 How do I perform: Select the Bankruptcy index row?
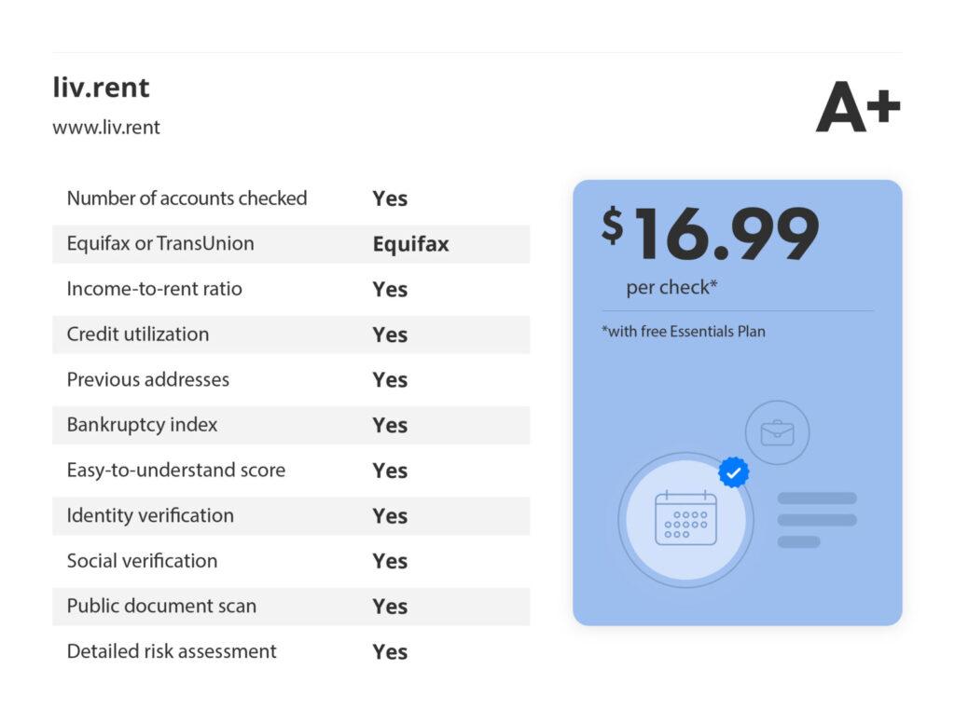[291, 425]
